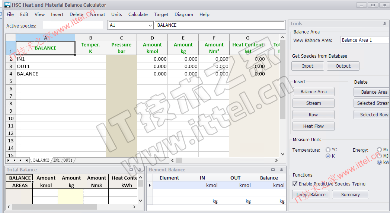Delete the Balance Area
Viewport: 390px width, 213px height.
(372, 92)
